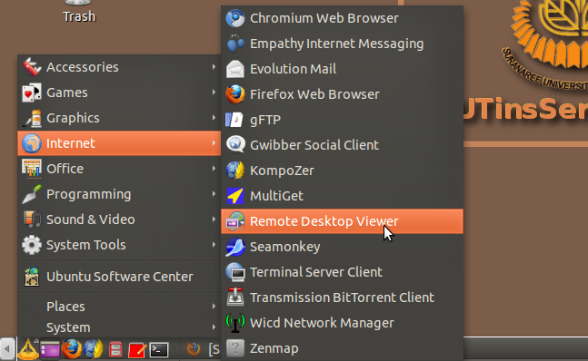588x361 pixels.
Task: Click the Terminal Server Client monitor icon
Action: [235, 272]
